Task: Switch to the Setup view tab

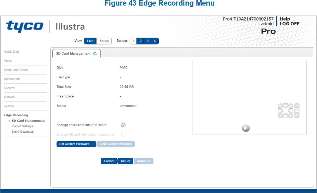Action: [104, 41]
